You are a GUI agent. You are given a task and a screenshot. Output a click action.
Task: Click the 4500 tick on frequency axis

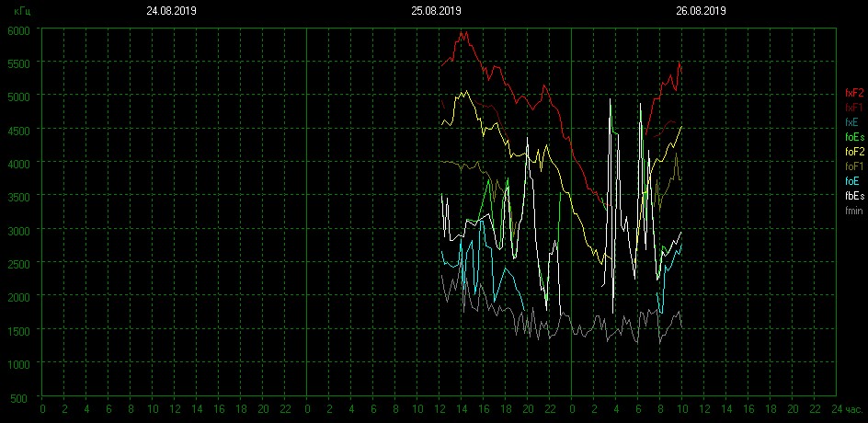19,130
